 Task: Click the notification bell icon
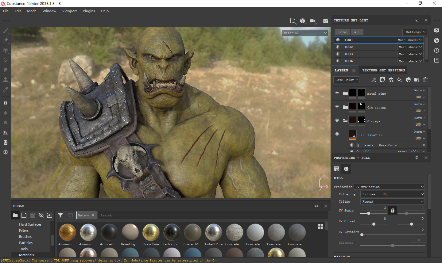click(x=6, y=113)
